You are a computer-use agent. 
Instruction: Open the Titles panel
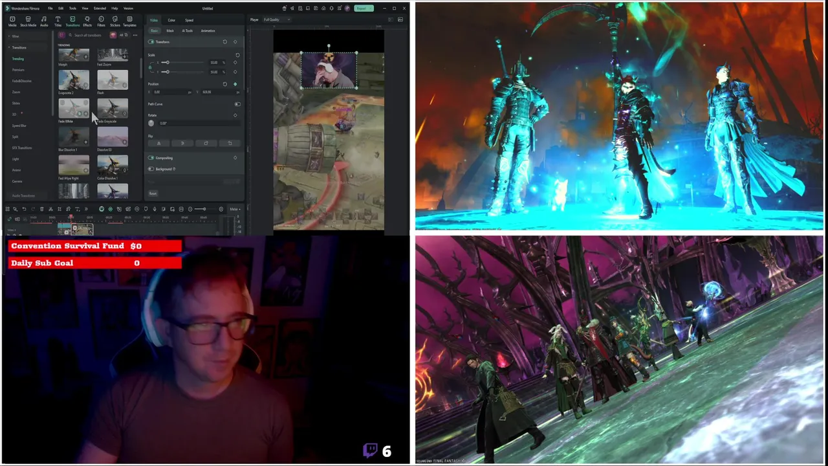click(58, 21)
